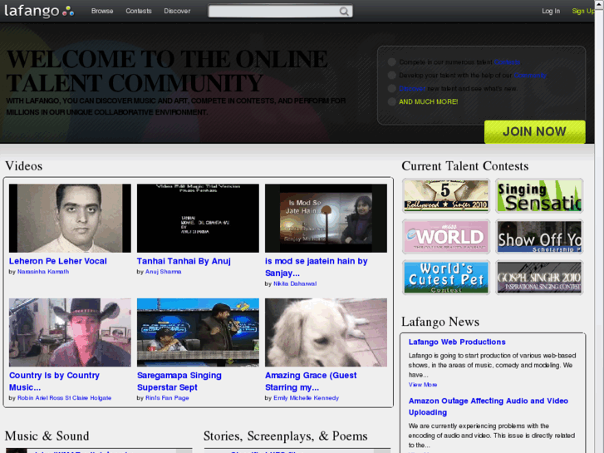Open Tanhai Tanhai By Anuj video thumbnail
Viewport: 604px width, 453px height.
[x=198, y=219]
